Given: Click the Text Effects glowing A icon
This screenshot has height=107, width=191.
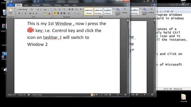Looking at the screenshot, I should (x=41, y=13).
